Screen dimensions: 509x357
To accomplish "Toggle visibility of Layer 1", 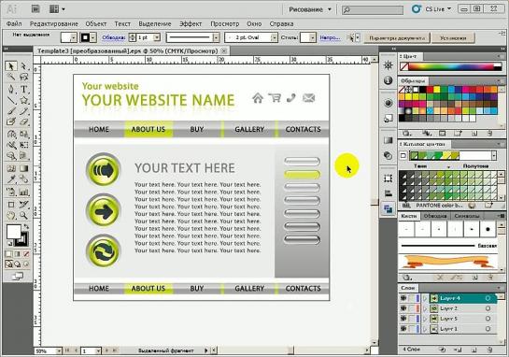I will (403, 329).
